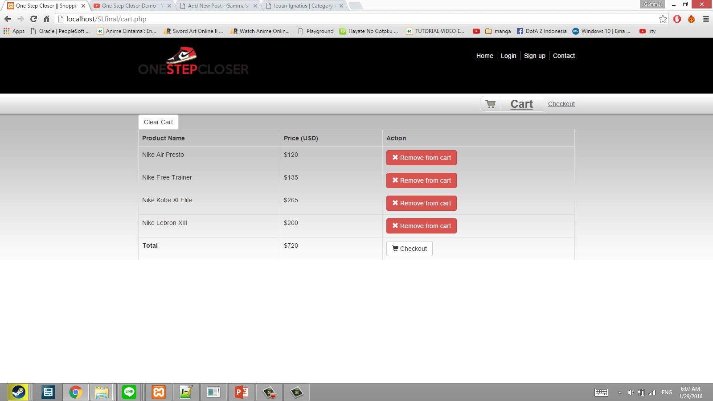The height and width of the screenshot is (401, 713).
Task: Open Sign up in site navigation
Action: click(535, 56)
